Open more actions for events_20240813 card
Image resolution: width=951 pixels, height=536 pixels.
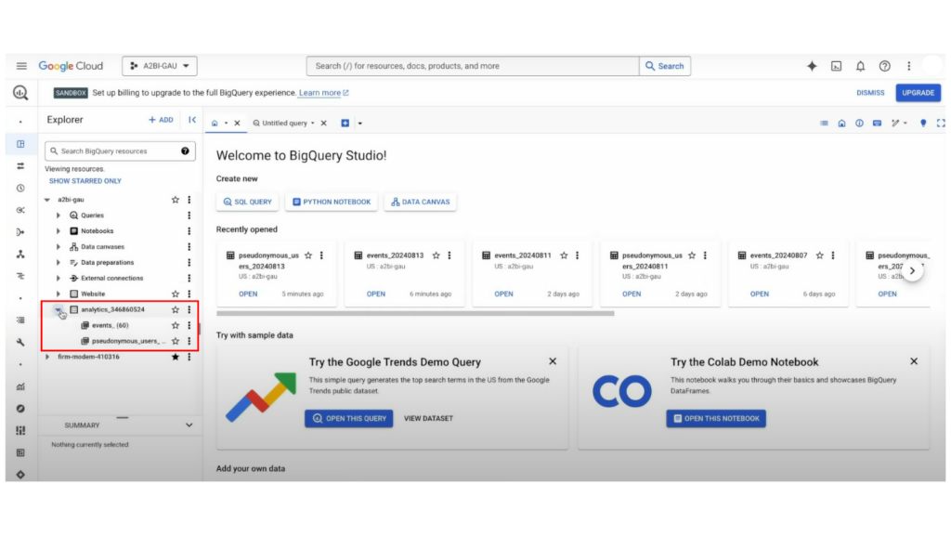449,255
